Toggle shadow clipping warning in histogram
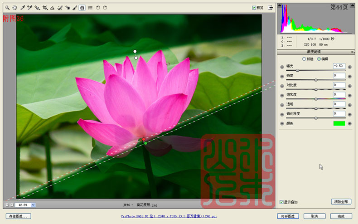This screenshot has width=358, height=224. tap(280, 5)
